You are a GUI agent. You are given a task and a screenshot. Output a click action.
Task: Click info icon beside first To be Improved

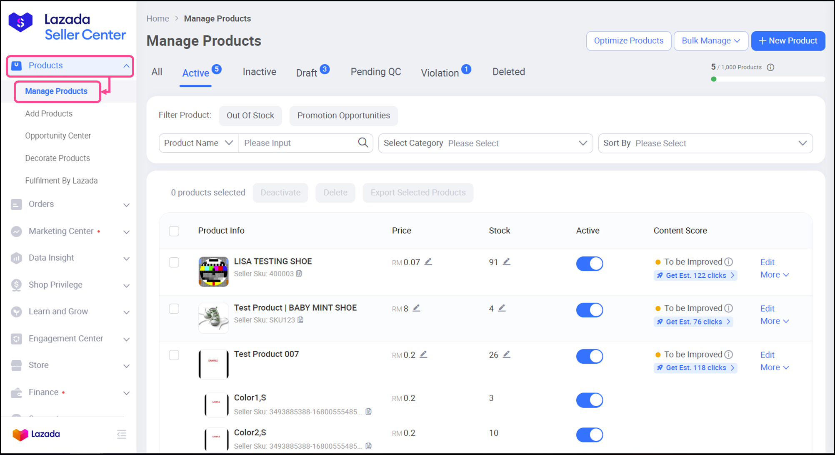pyautogui.click(x=728, y=262)
